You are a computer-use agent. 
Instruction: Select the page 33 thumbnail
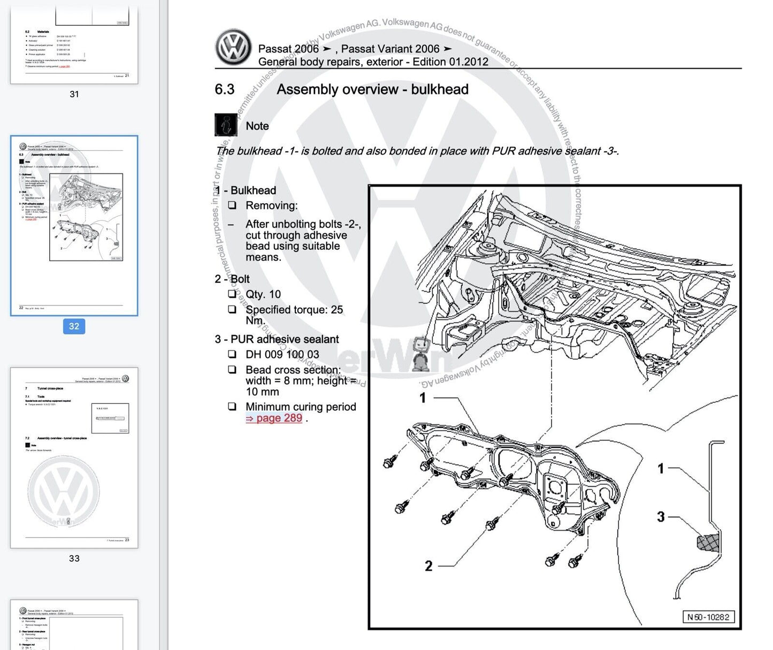click(x=74, y=457)
